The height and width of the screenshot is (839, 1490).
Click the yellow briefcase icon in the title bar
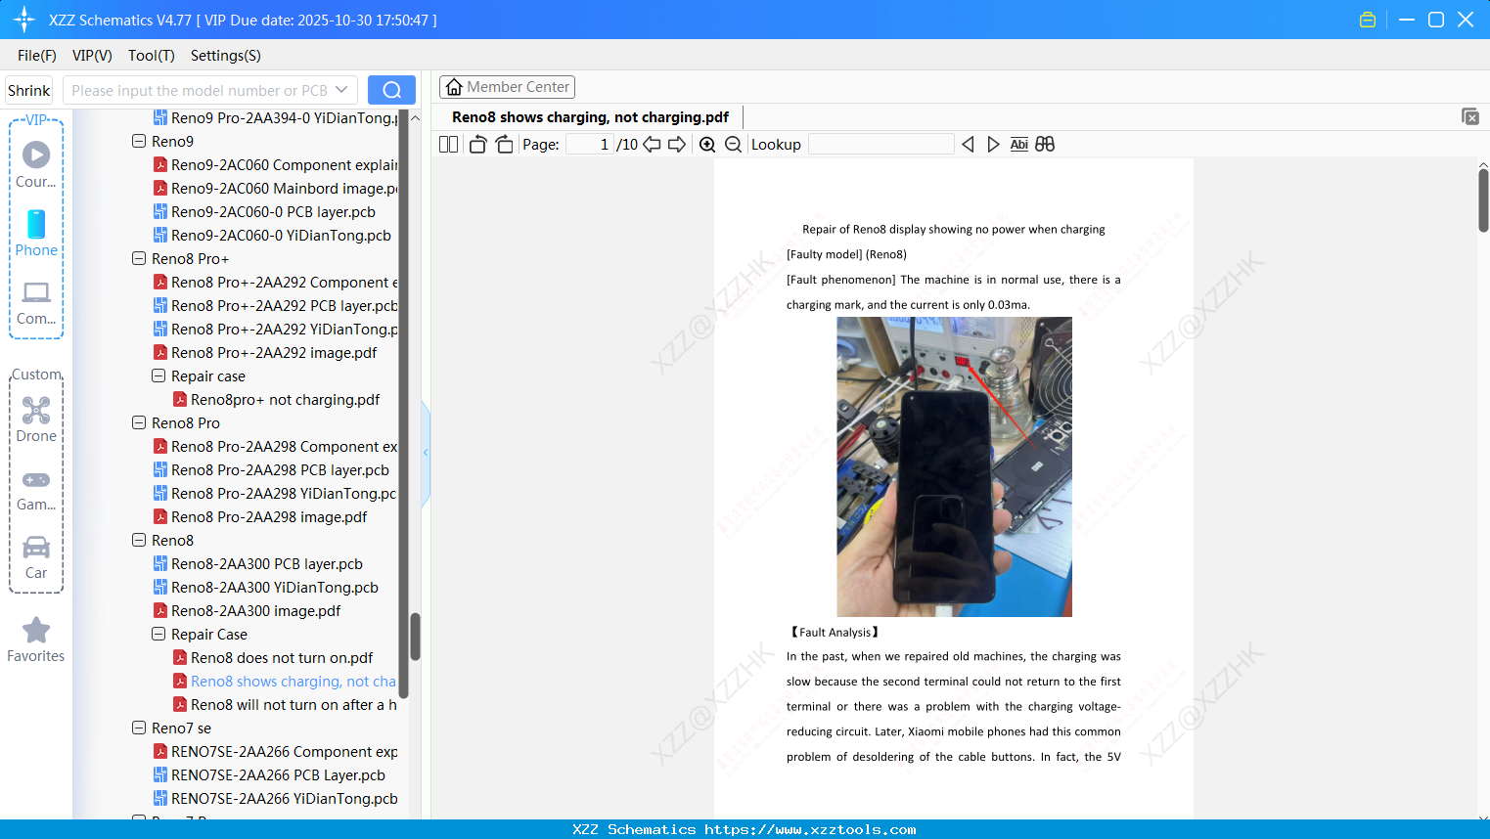1368,20
